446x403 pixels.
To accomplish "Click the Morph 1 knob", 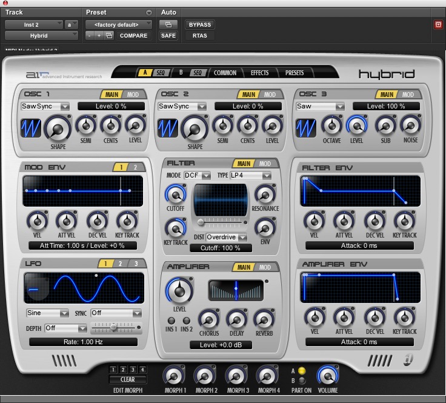I will (x=174, y=376).
